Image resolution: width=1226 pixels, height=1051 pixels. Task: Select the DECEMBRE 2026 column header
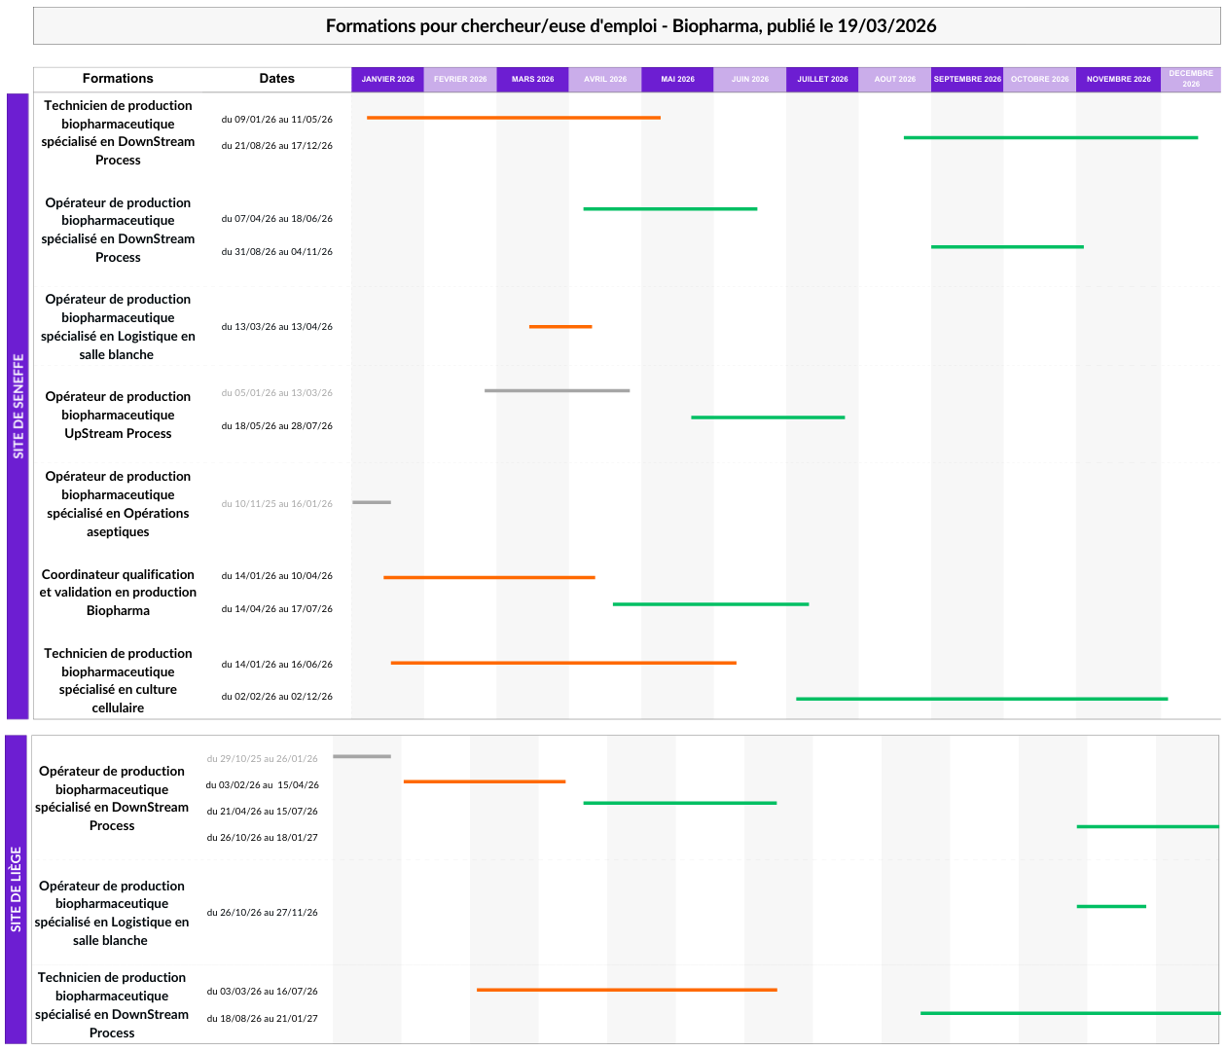(x=1190, y=79)
